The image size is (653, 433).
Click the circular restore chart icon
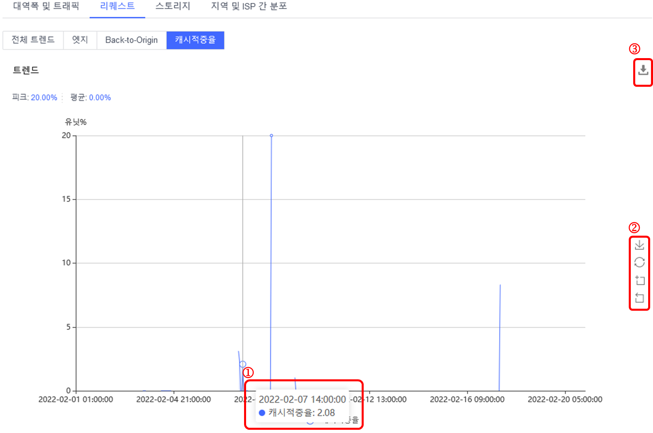pos(639,262)
